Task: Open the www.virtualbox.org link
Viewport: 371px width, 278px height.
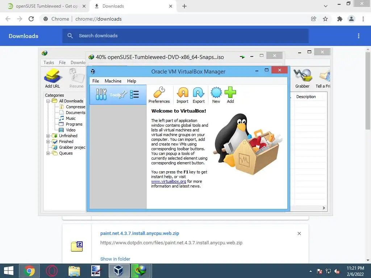Action: coord(168,181)
